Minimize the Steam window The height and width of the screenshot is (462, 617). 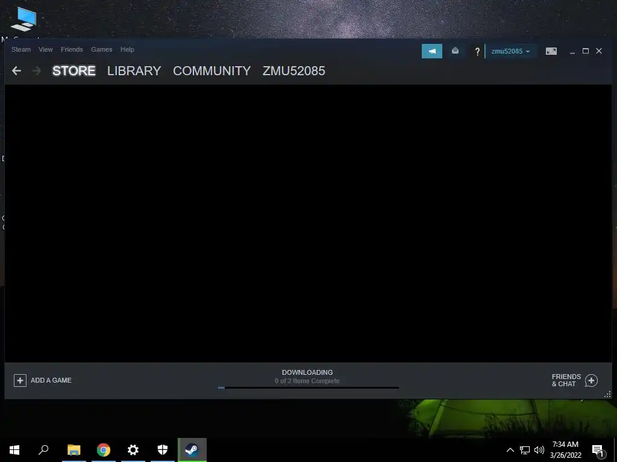[572, 52]
